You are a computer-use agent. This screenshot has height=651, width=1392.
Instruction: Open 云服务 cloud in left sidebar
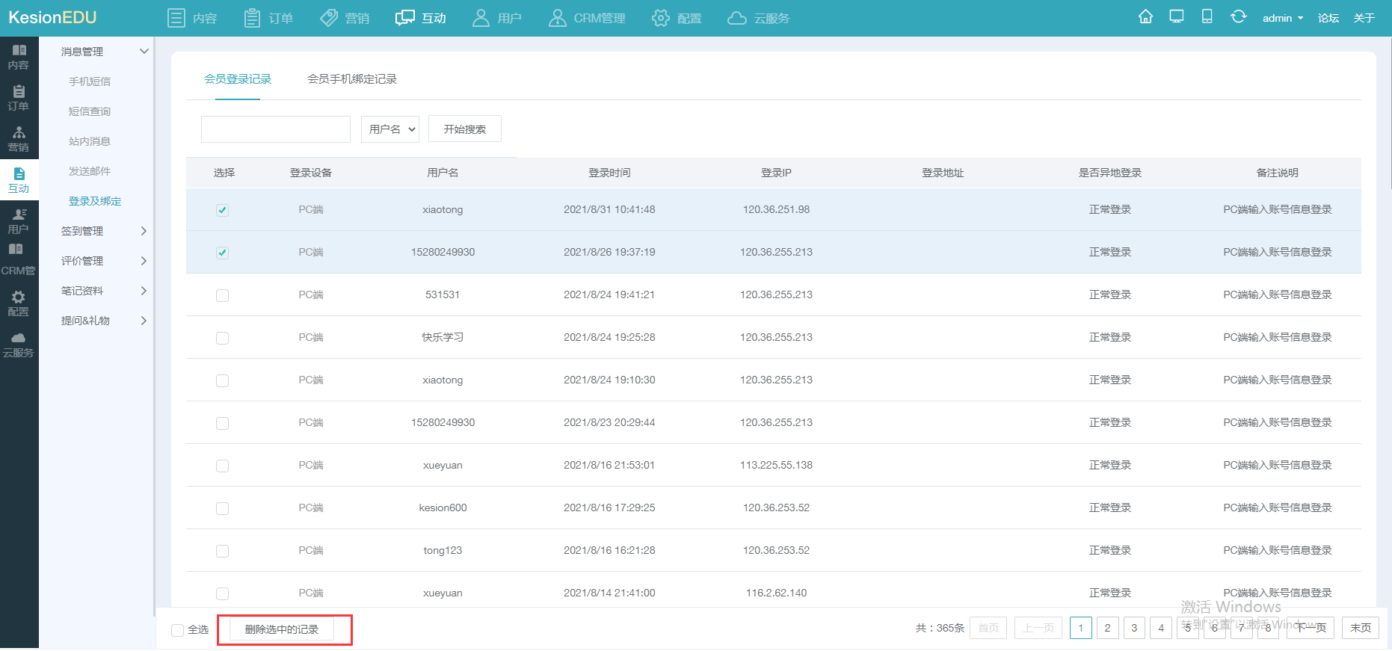coord(19,345)
